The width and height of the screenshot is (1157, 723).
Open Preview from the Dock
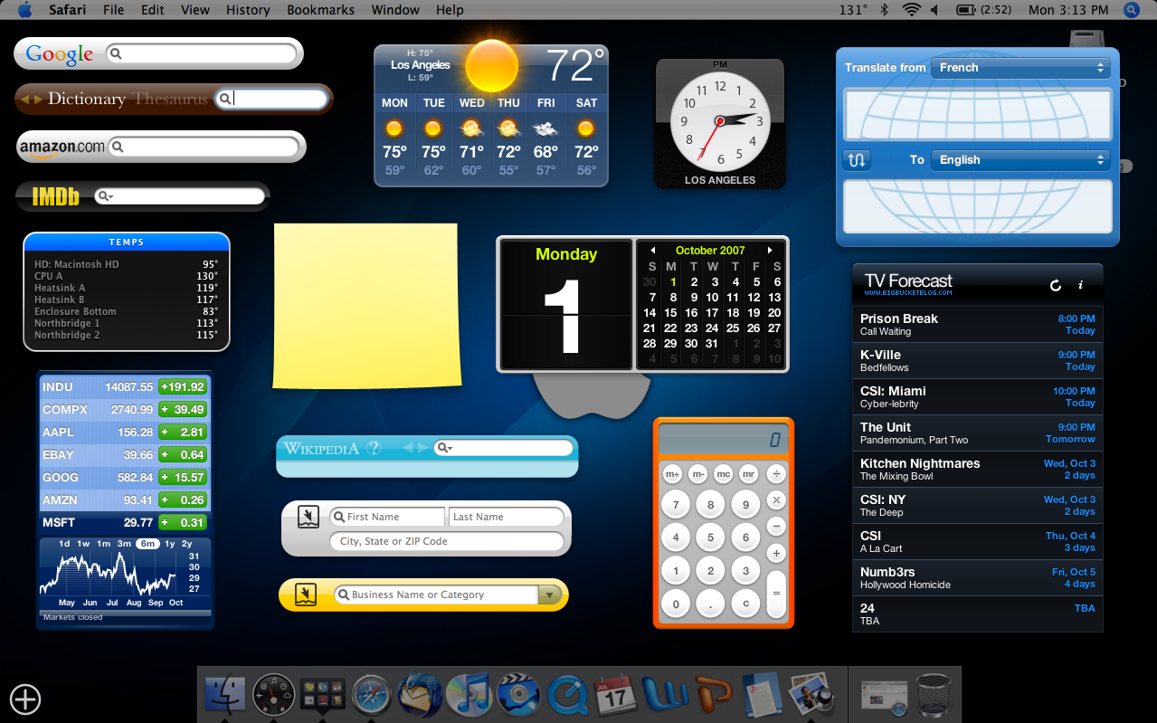coord(811,694)
